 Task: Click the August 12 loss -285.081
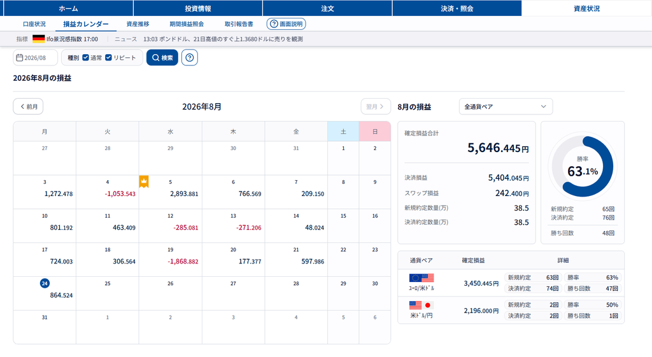click(185, 228)
